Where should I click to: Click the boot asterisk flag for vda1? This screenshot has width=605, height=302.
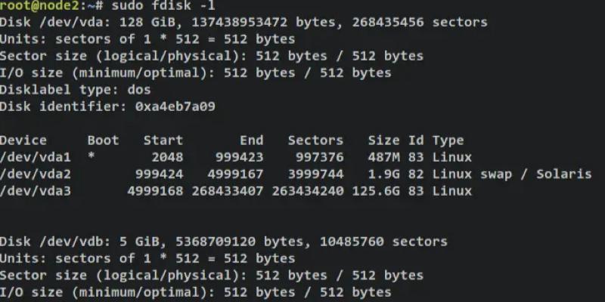pyautogui.click(x=92, y=157)
